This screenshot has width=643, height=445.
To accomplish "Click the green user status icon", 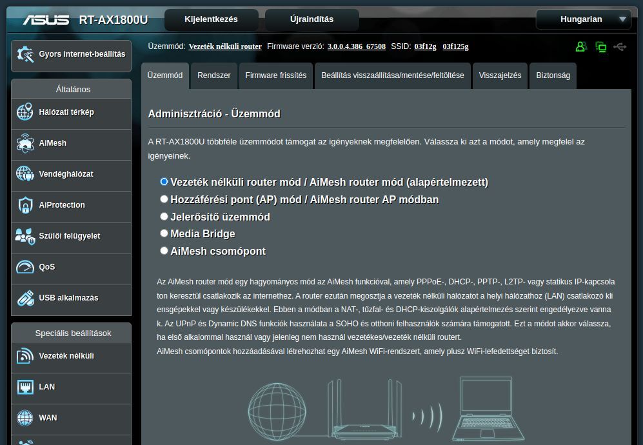I will [x=581, y=46].
